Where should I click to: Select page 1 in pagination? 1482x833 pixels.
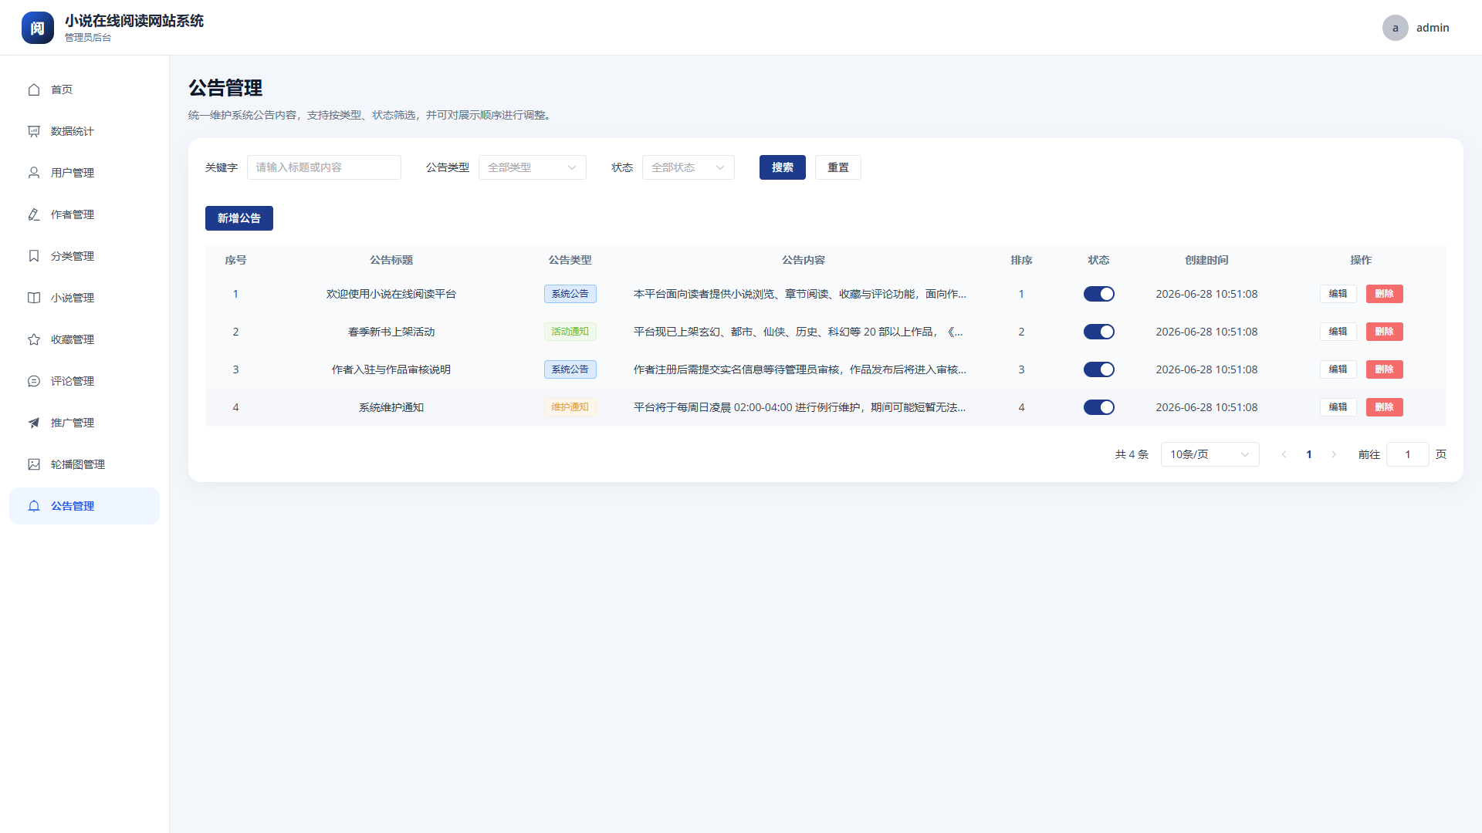click(x=1309, y=454)
